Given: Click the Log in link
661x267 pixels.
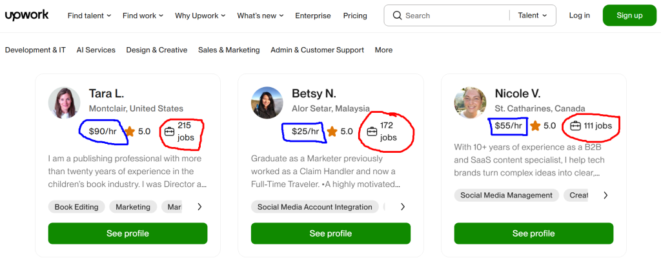Looking at the screenshot, I should click(x=579, y=15).
